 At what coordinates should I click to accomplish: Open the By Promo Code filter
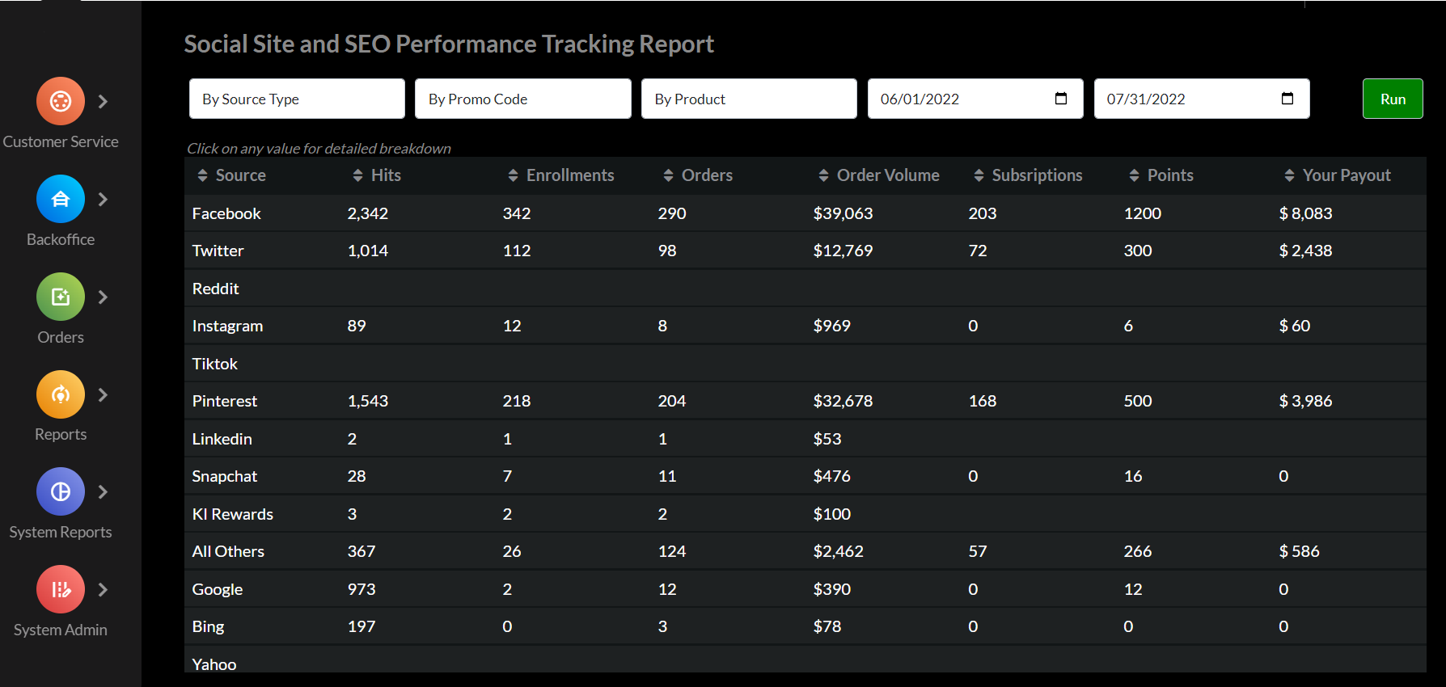pos(523,99)
